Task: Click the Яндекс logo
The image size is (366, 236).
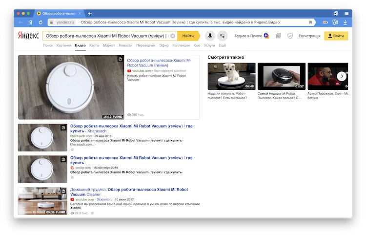Action: [x=28, y=36]
